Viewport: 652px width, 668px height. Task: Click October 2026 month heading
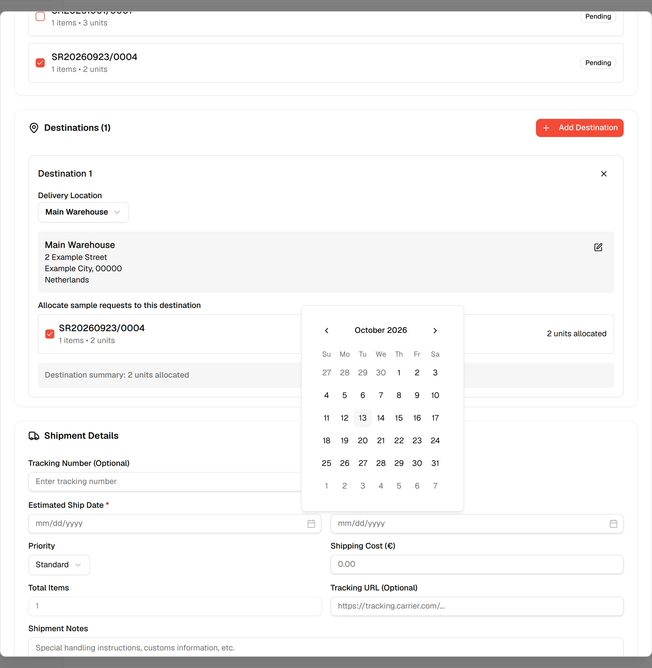[380, 330]
